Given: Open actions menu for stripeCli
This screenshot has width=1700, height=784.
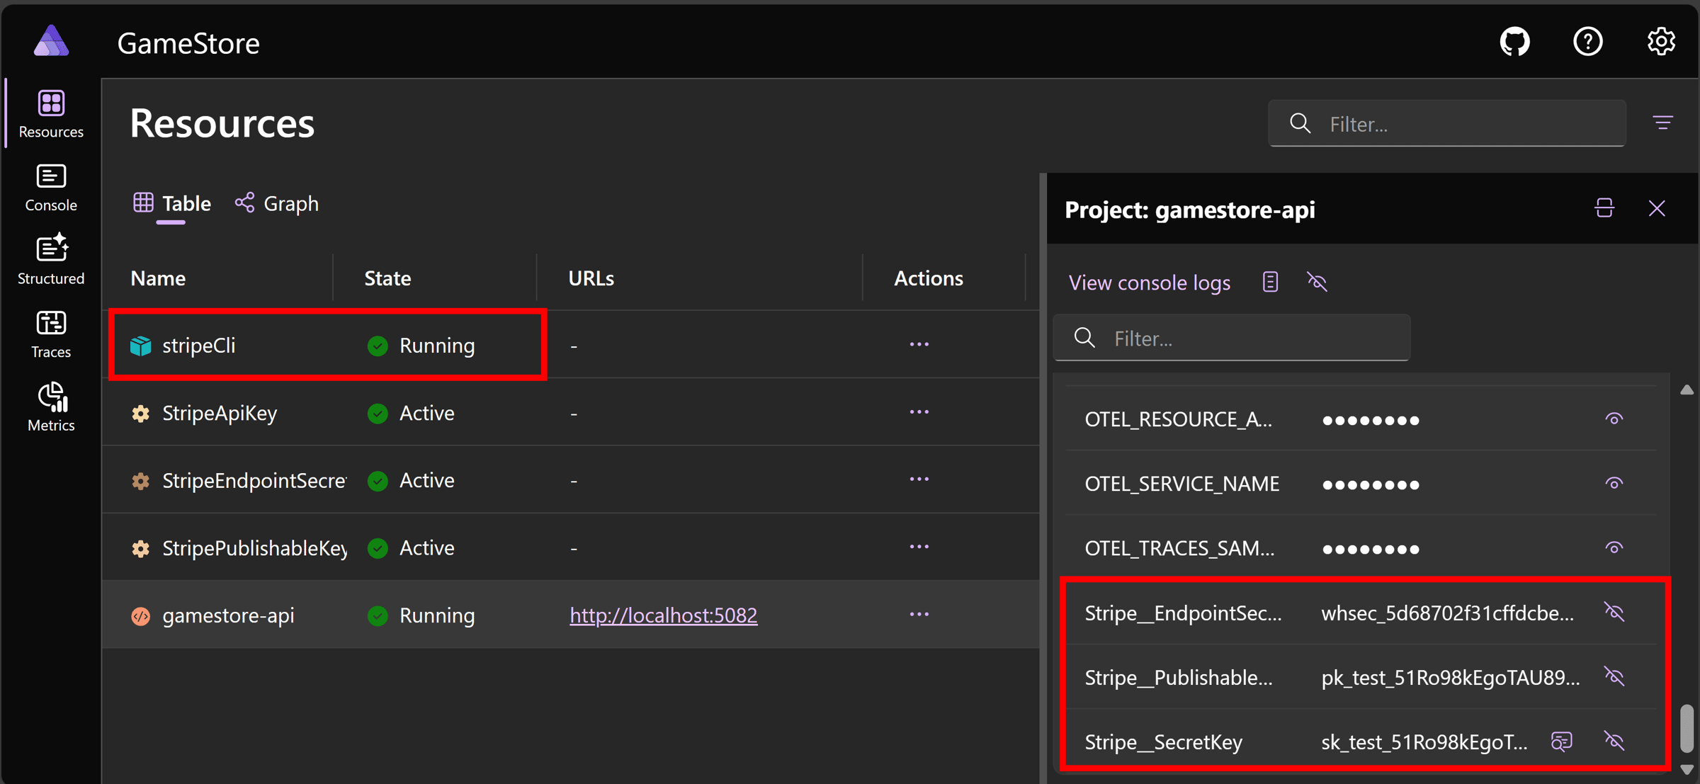Looking at the screenshot, I should coord(919,344).
